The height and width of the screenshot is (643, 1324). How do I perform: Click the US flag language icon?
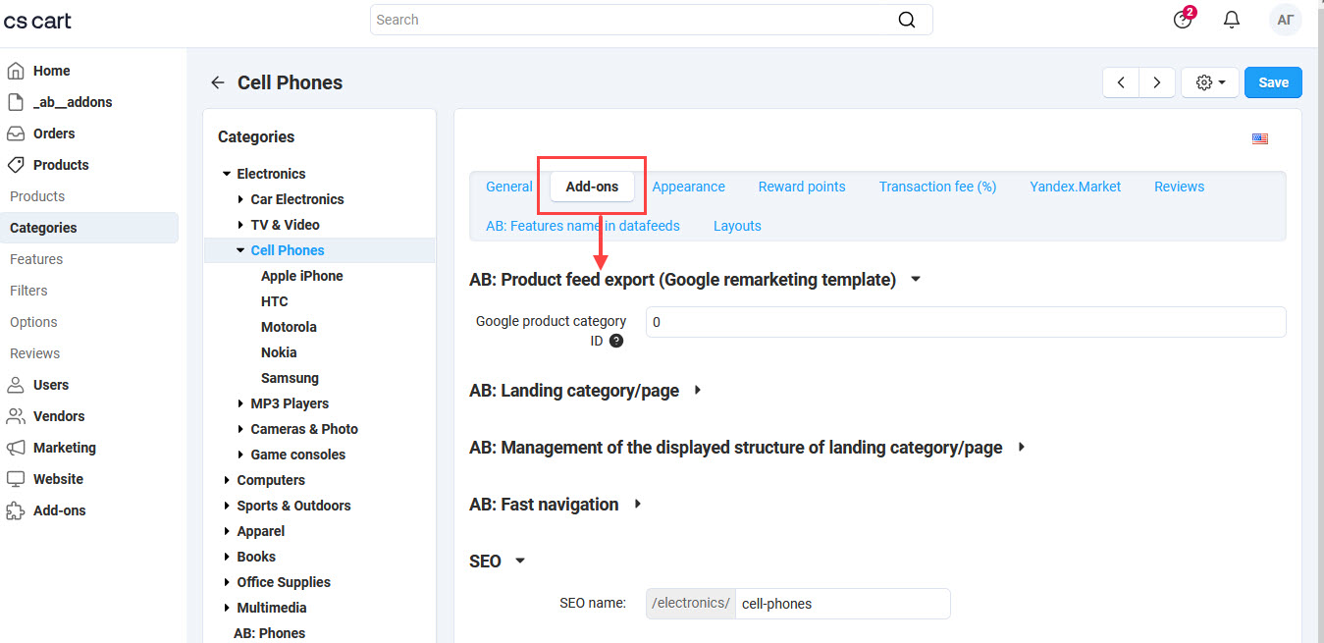(x=1260, y=138)
